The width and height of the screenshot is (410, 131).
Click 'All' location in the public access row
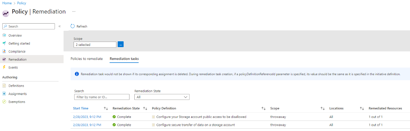[x=331, y=117]
